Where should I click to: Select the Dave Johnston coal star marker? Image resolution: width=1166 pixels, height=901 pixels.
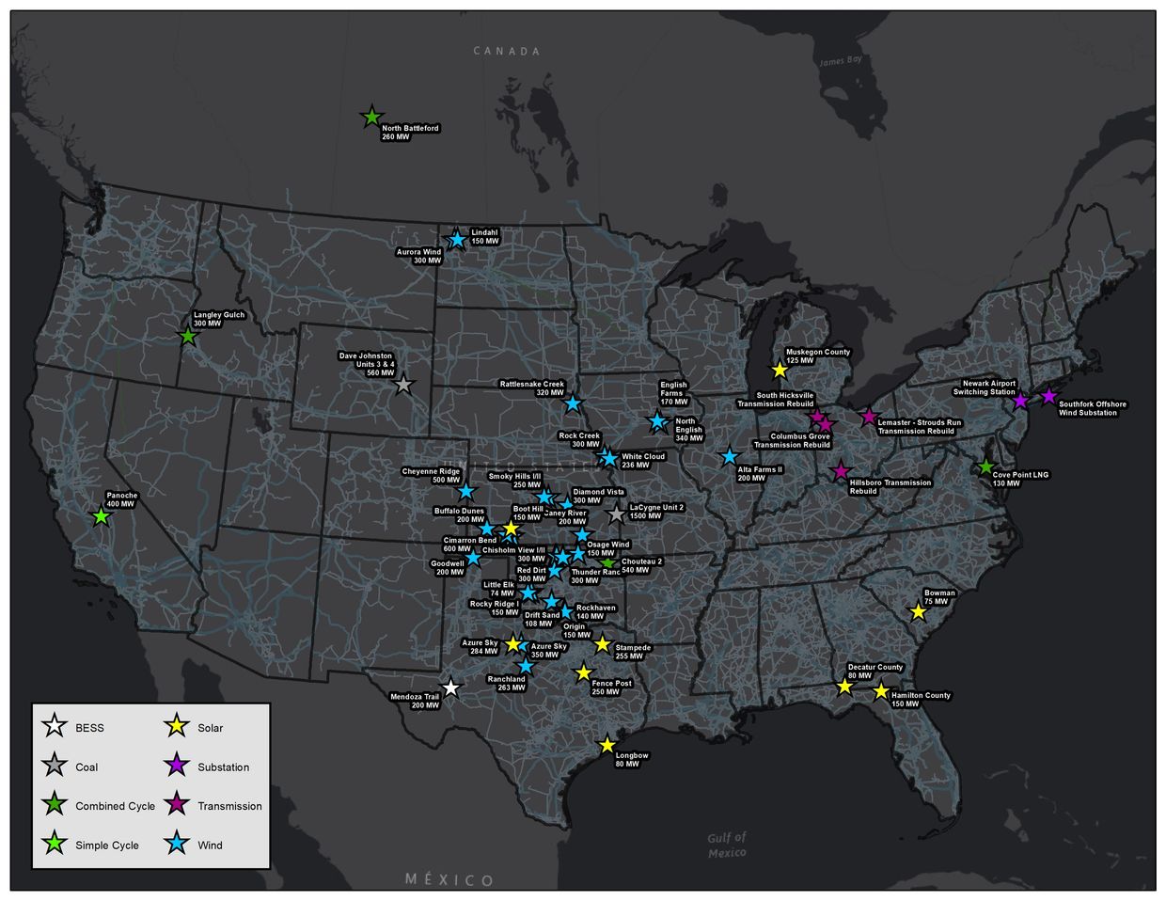403,385
